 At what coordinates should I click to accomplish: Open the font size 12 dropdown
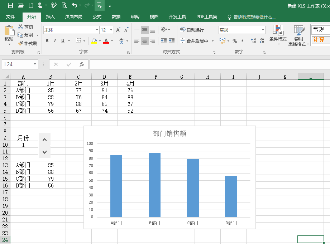(x=111, y=30)
